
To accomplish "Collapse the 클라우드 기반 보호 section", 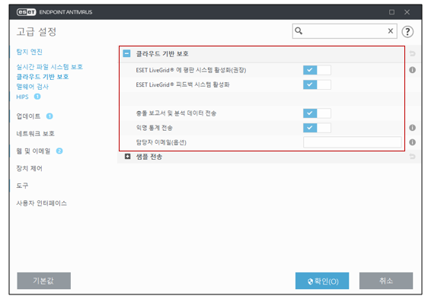I will tap(126, 53).
